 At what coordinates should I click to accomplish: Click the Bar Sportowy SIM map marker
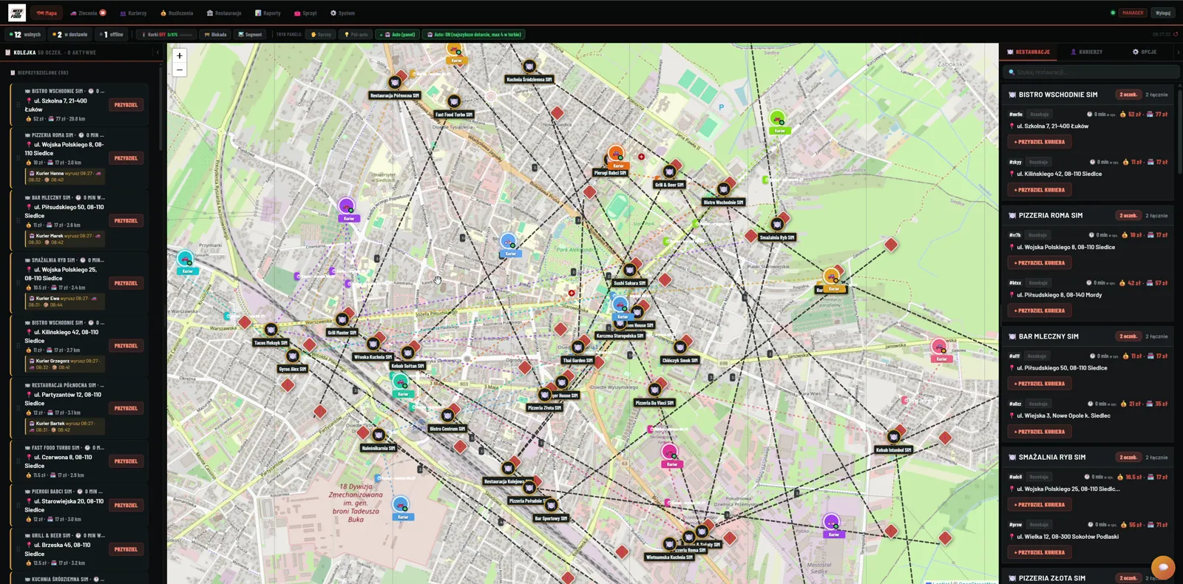coord(551,506)
